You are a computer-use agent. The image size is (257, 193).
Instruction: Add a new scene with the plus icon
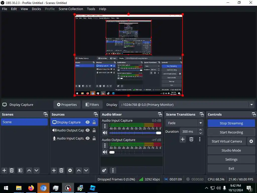click(x=4, y=170)
